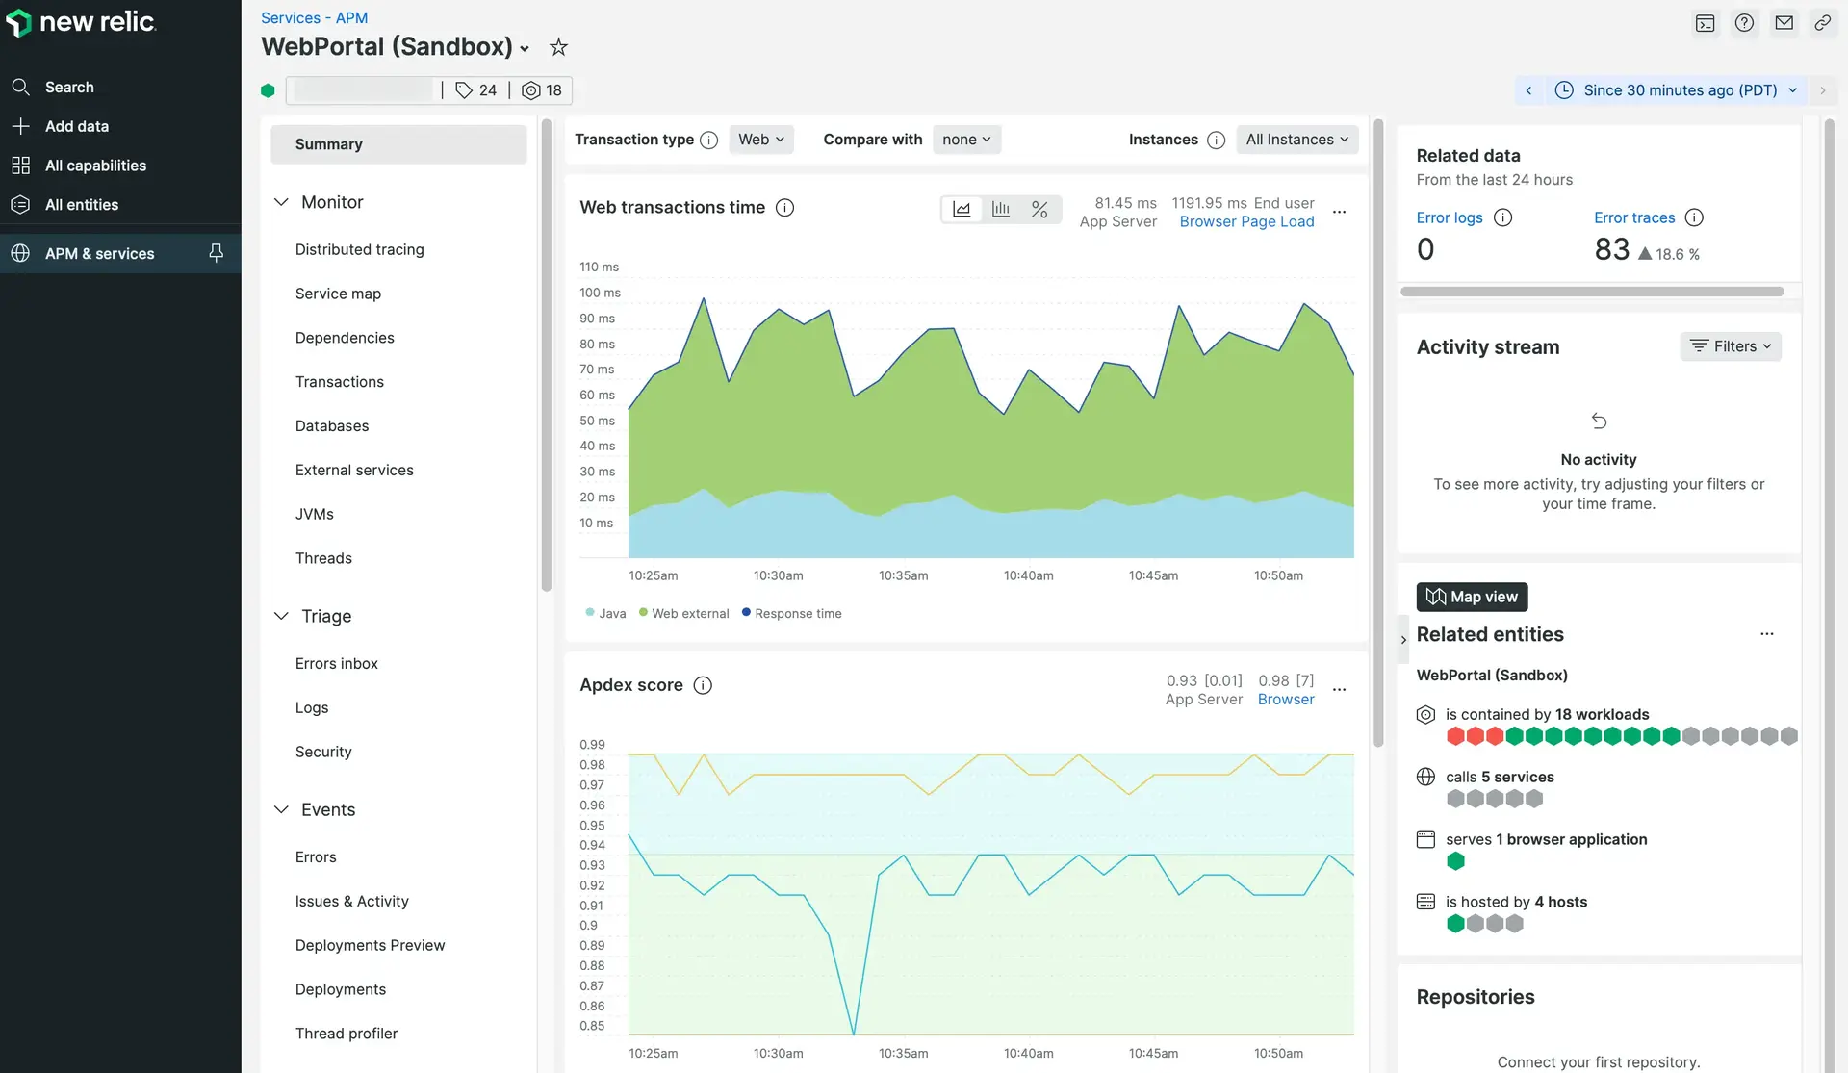Image resolution: width=1848 pixels, height=1073 pixels.
Task: Collapse the Monitor section
Action: [x=282, y=202]
